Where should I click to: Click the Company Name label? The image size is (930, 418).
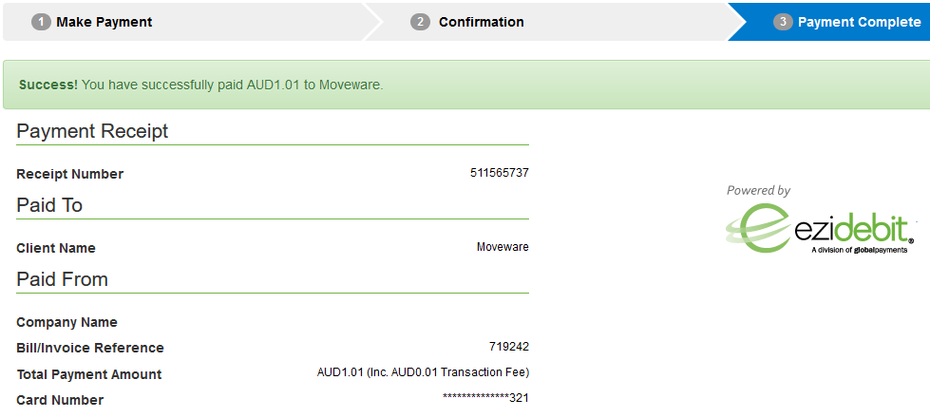click(x=67, y=323)
